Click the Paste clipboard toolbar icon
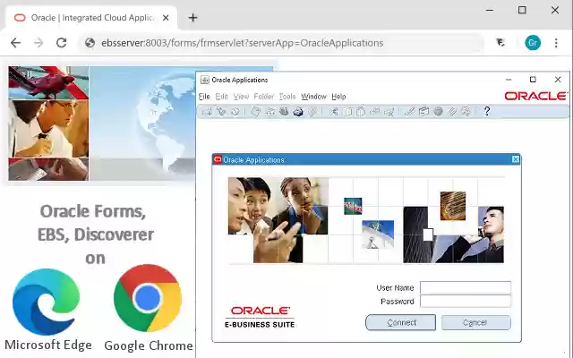Image resolution: width=573 pixels, height=358 pixels. 361,111
